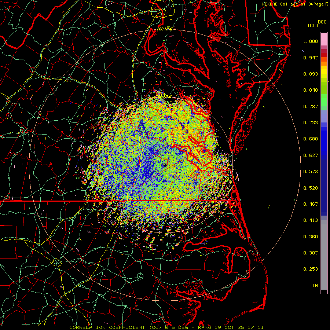Pick the bright green swatch on the color bar
330x330 pixels.
[324, 100]
